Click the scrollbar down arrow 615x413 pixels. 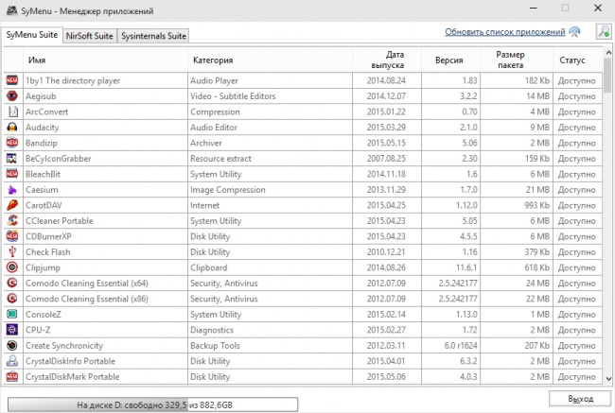point(608,379)
